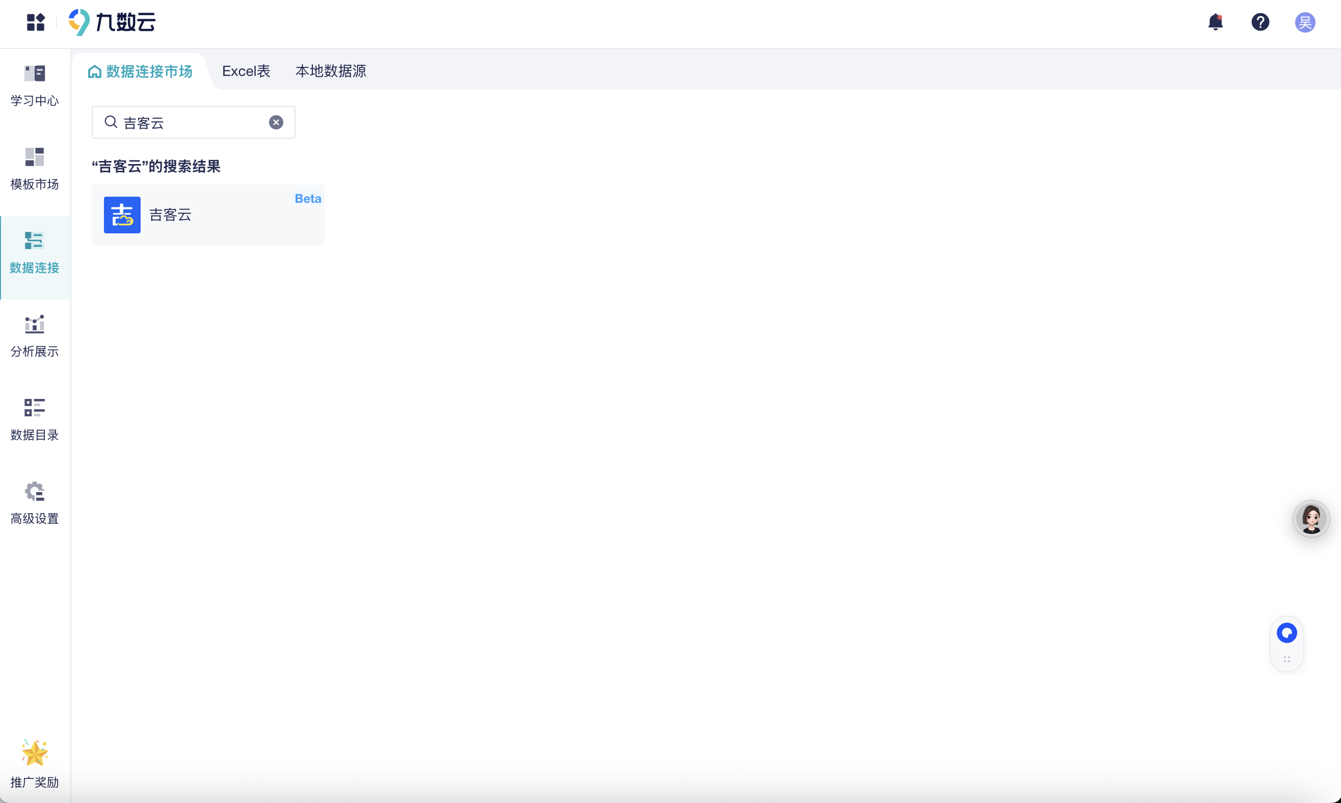Clear the search box with the X button

coord(277,122)
